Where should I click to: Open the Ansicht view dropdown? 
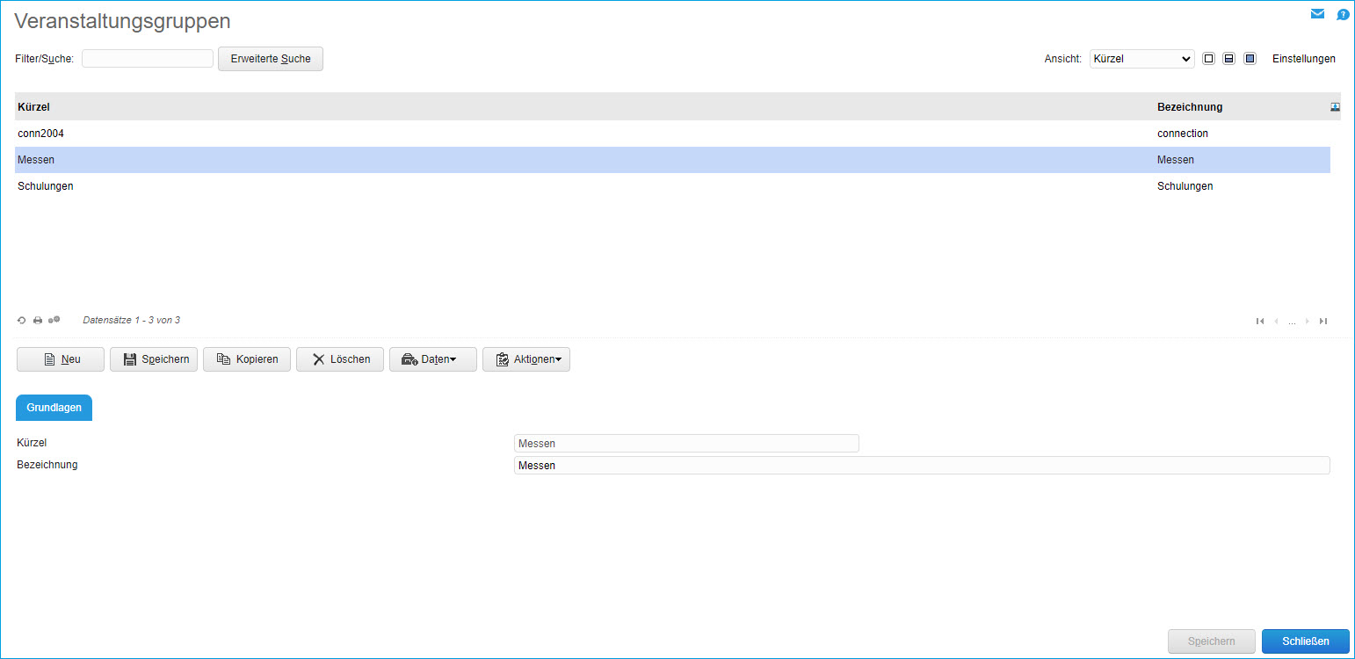coord(1141,59)
